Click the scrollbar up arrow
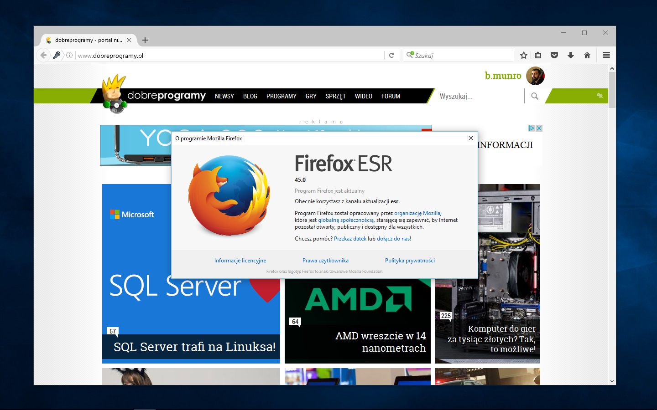Viewport: 657px width, 410px height. tap(612, 68)
